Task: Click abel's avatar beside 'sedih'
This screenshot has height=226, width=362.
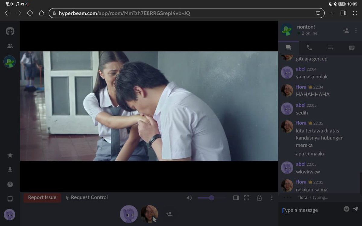Action: tap(287, 109)
